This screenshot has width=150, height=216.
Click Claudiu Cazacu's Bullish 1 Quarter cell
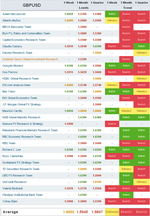[x=141, y=47]
